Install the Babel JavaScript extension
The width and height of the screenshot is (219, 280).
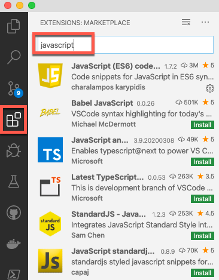pos(202,125)
